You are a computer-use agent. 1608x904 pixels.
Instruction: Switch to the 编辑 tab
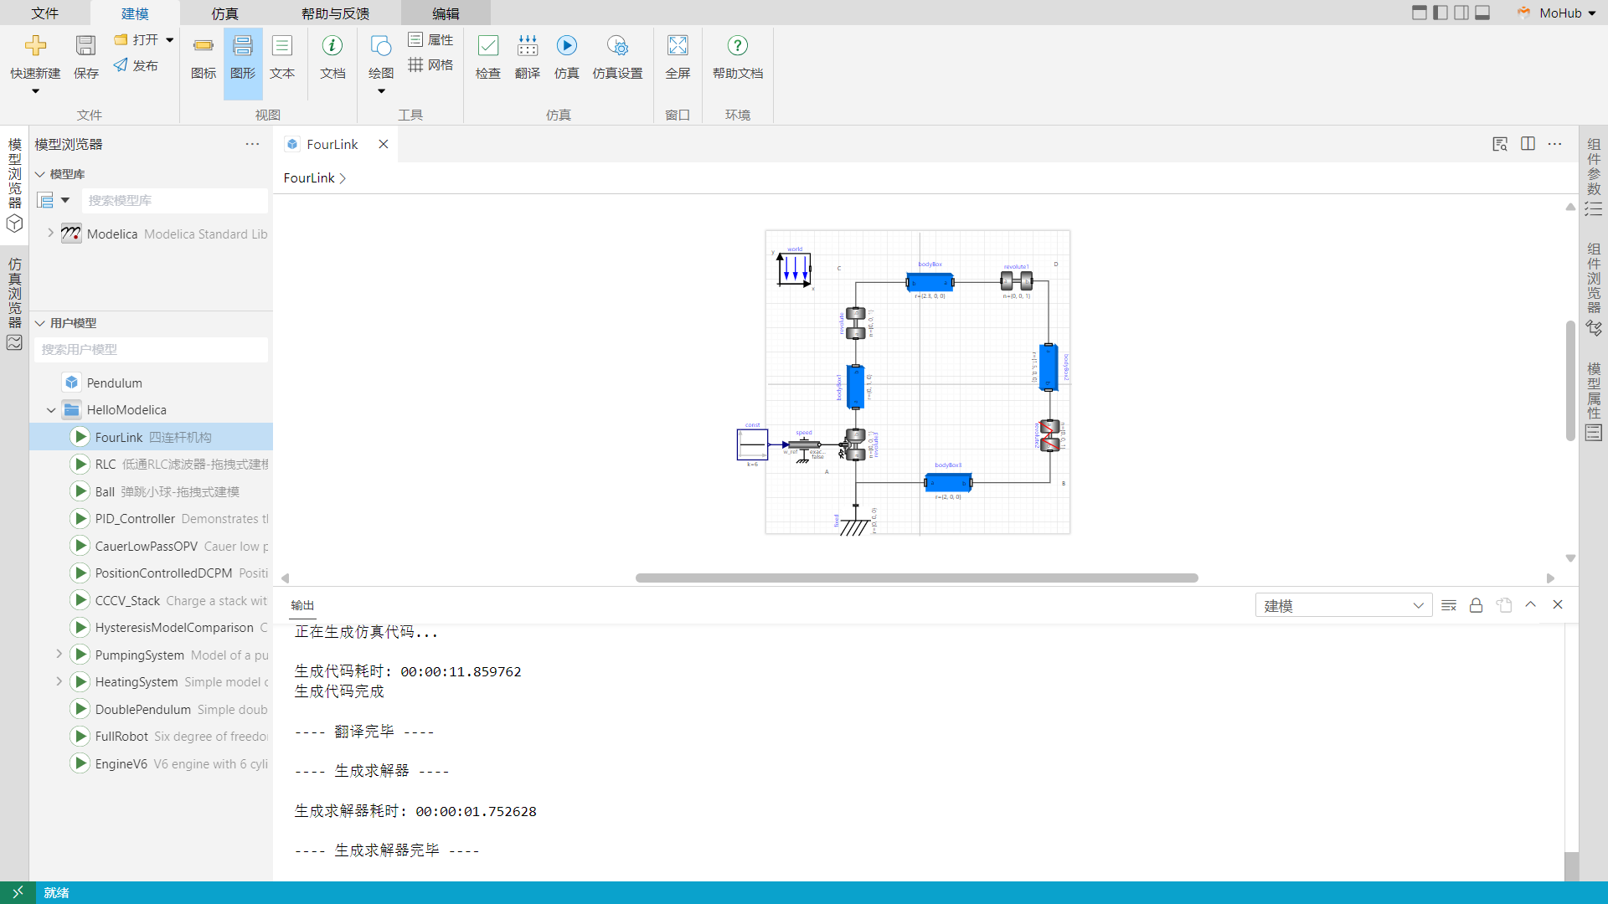coord(446,13)
